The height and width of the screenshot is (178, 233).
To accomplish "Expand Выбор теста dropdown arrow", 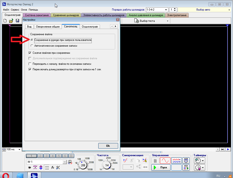I will [x=167, y=21].
